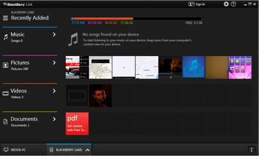Click the device storage usage bar

coord(137,19)
